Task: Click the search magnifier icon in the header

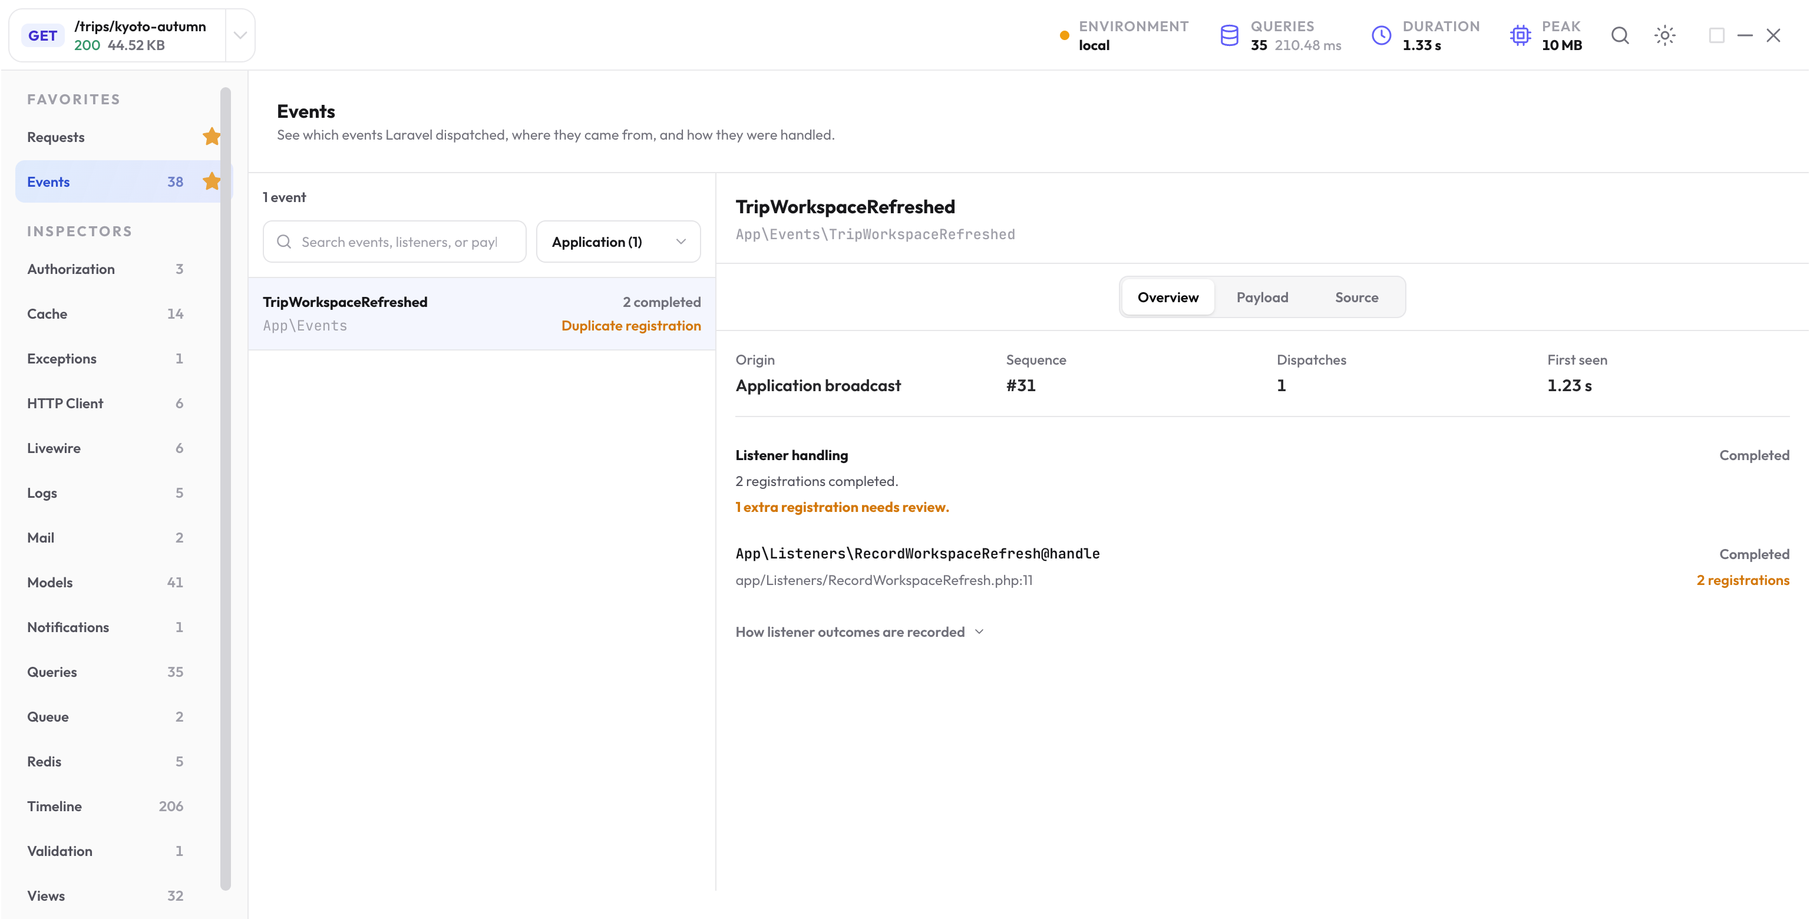Action: (x=1620, y=35)
